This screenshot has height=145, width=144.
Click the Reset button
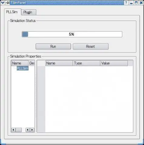pyautogui.click(x=91, y=47)
